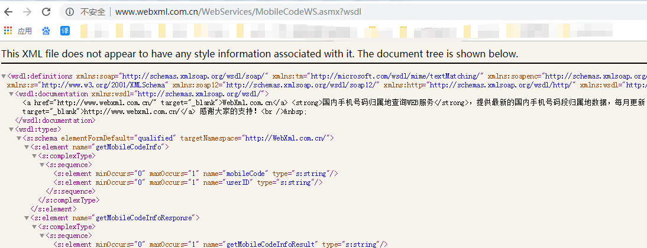This screenshot has width=647, height=248.
Task: Collapse the wsdl:documentation node
Action: (11, 94)
